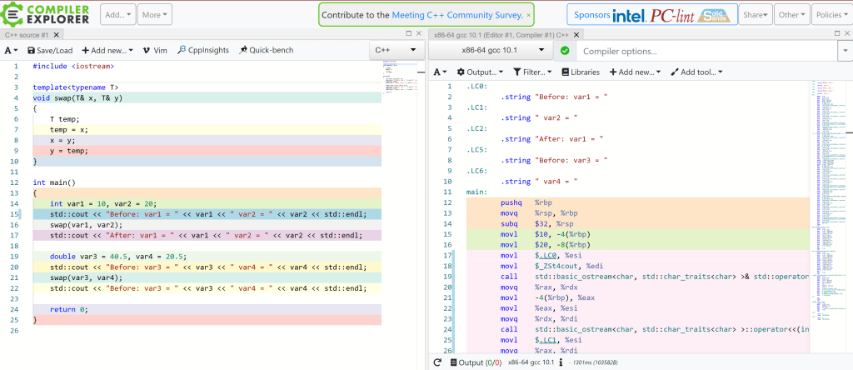Expand the C++ language selector
The image size is (853, 370).
(395, 50)
